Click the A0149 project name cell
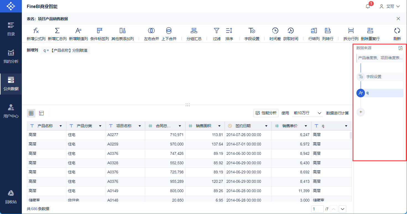Image resolution: width=407 pixels, height=214 pixels. click(x=125, y=191)
